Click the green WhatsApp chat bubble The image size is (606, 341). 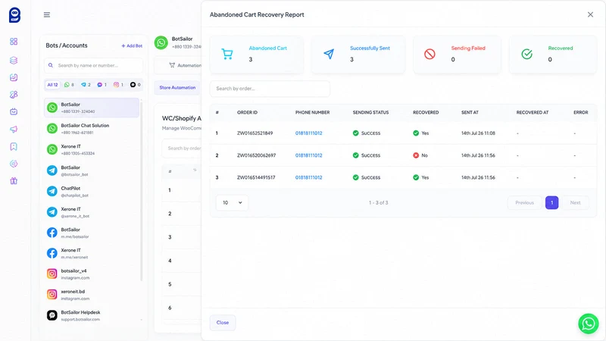(589, 324)
